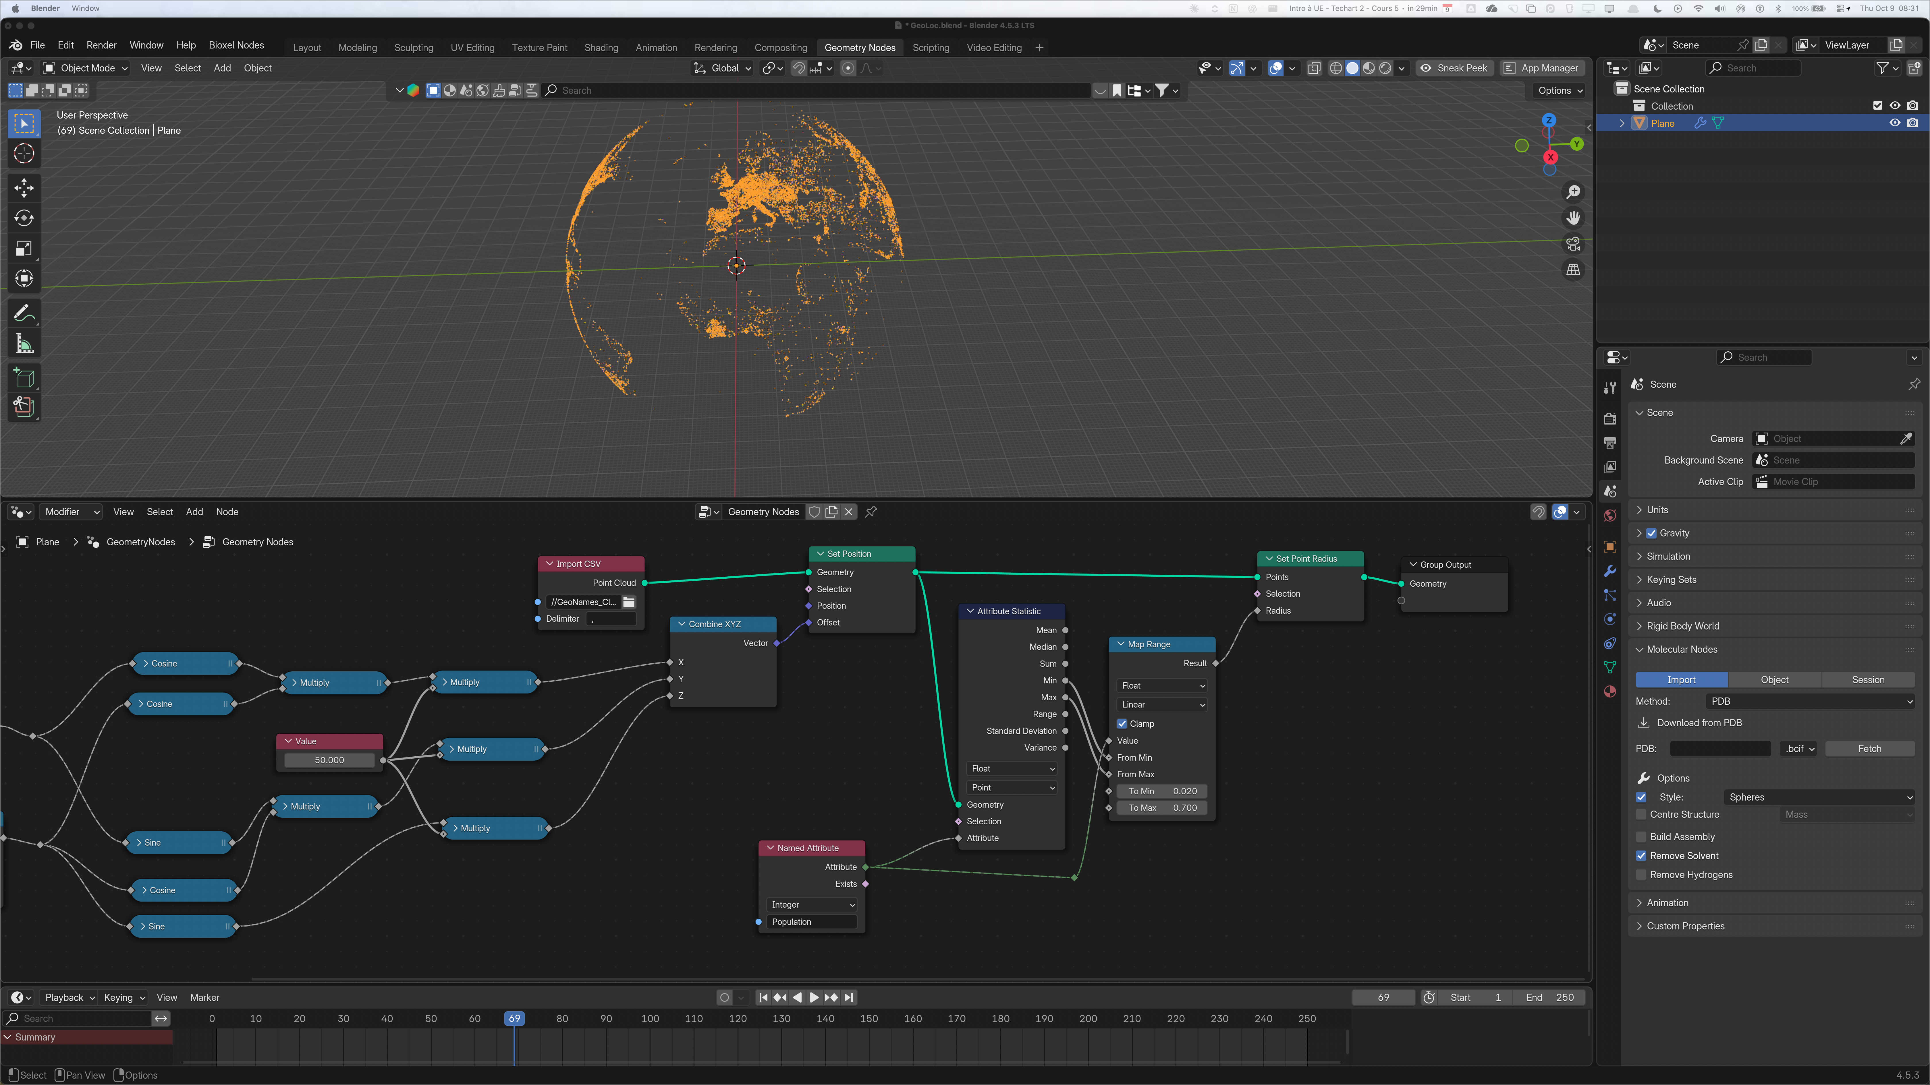
Task: Activate the Rotate tool
Action: pyautogui.click(x=24, y=218)
